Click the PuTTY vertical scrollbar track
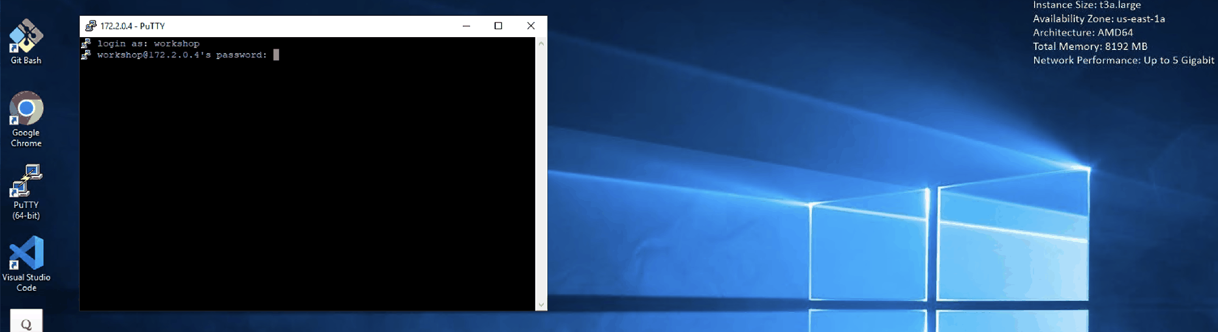 click(x=541, y=174)
